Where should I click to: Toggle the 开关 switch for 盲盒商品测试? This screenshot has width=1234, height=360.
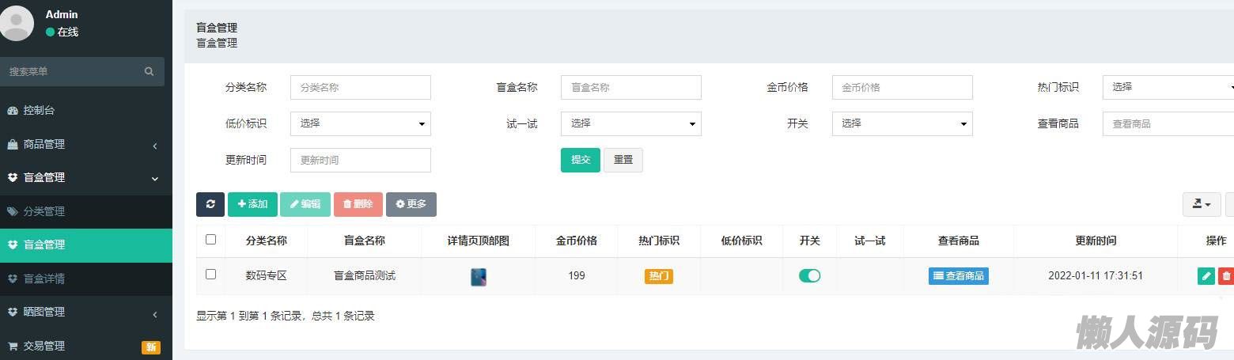(x=809, y=275)
